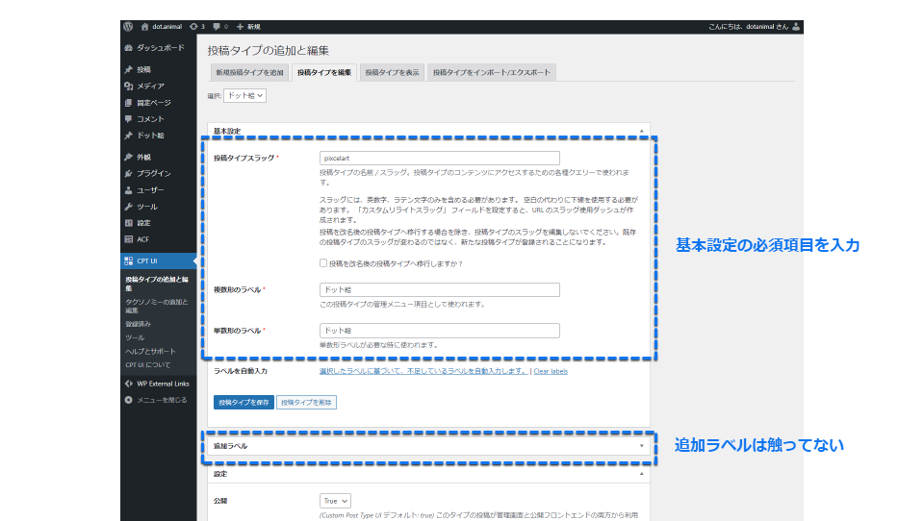
Task: Switch to the 新規投稿タイプを追加 tab
Action: (x=248, y=72)
